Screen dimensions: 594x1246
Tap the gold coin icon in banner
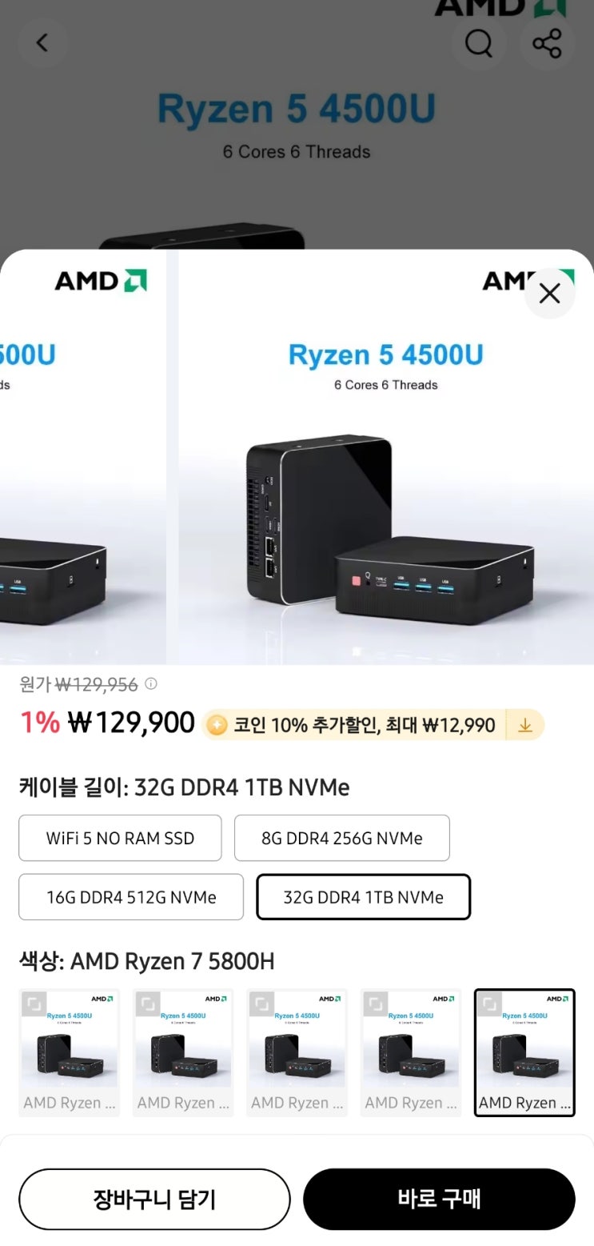coord(217,725)
